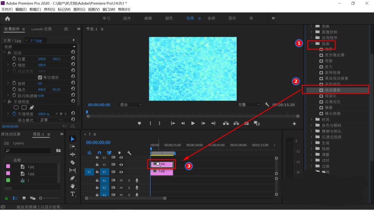The width and height of the screenshot is (374, 210).
Task: Select the Lens Distortion effect
Action: [x=332, y=113]
